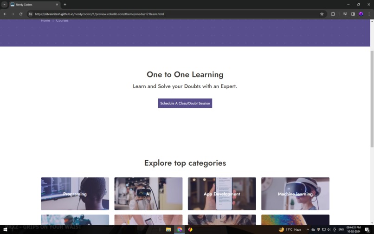Toggle the Chrome side panel
Viewport: 374px width, 234px height.
353,14
